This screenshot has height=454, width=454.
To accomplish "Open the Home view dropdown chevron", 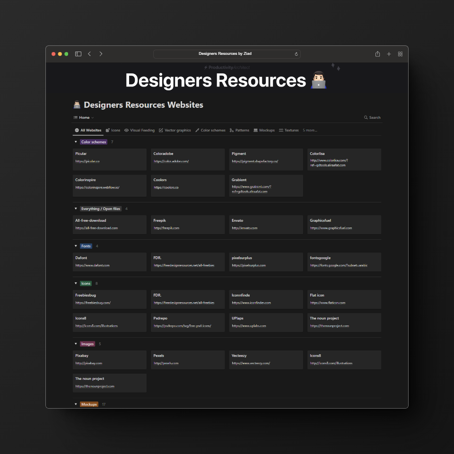I will pos(93,117).
